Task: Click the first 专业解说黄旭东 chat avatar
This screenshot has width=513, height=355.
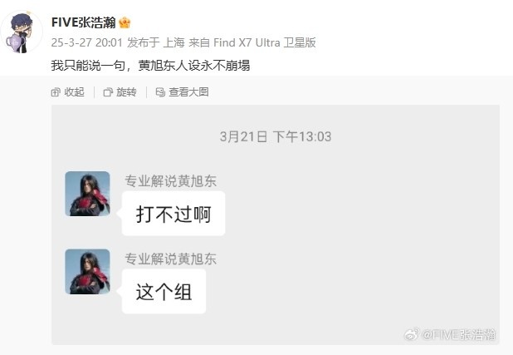Action: [87, 194]
